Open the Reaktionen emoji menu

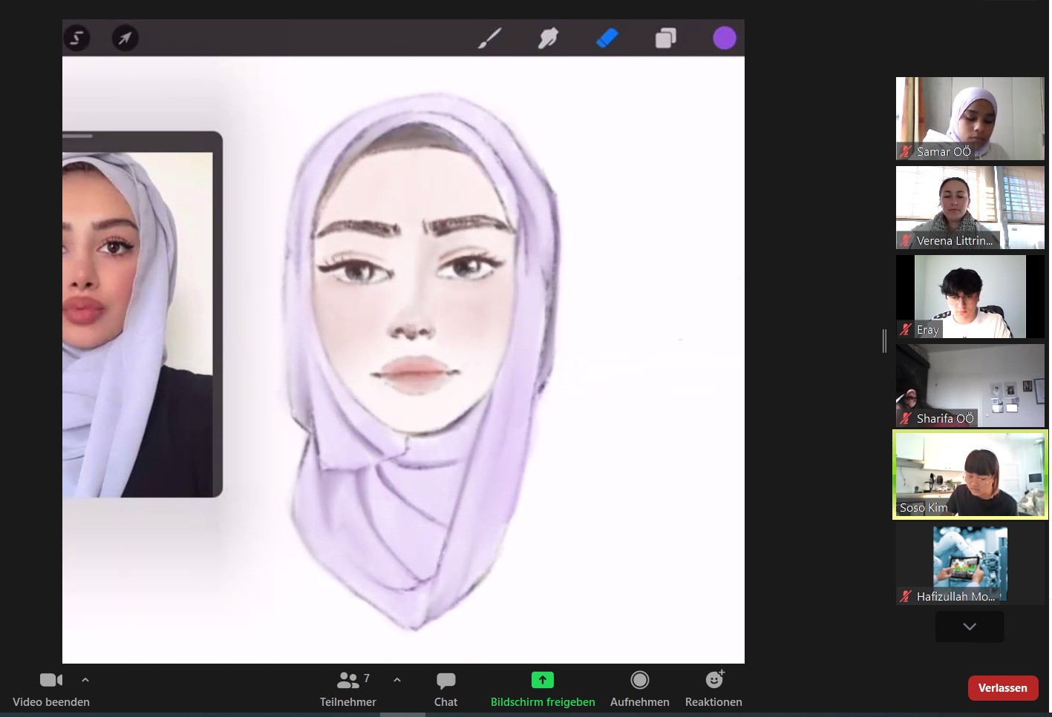[713, 690]
